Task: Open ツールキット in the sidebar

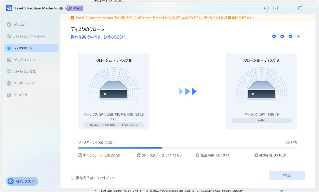Action: 31,95
